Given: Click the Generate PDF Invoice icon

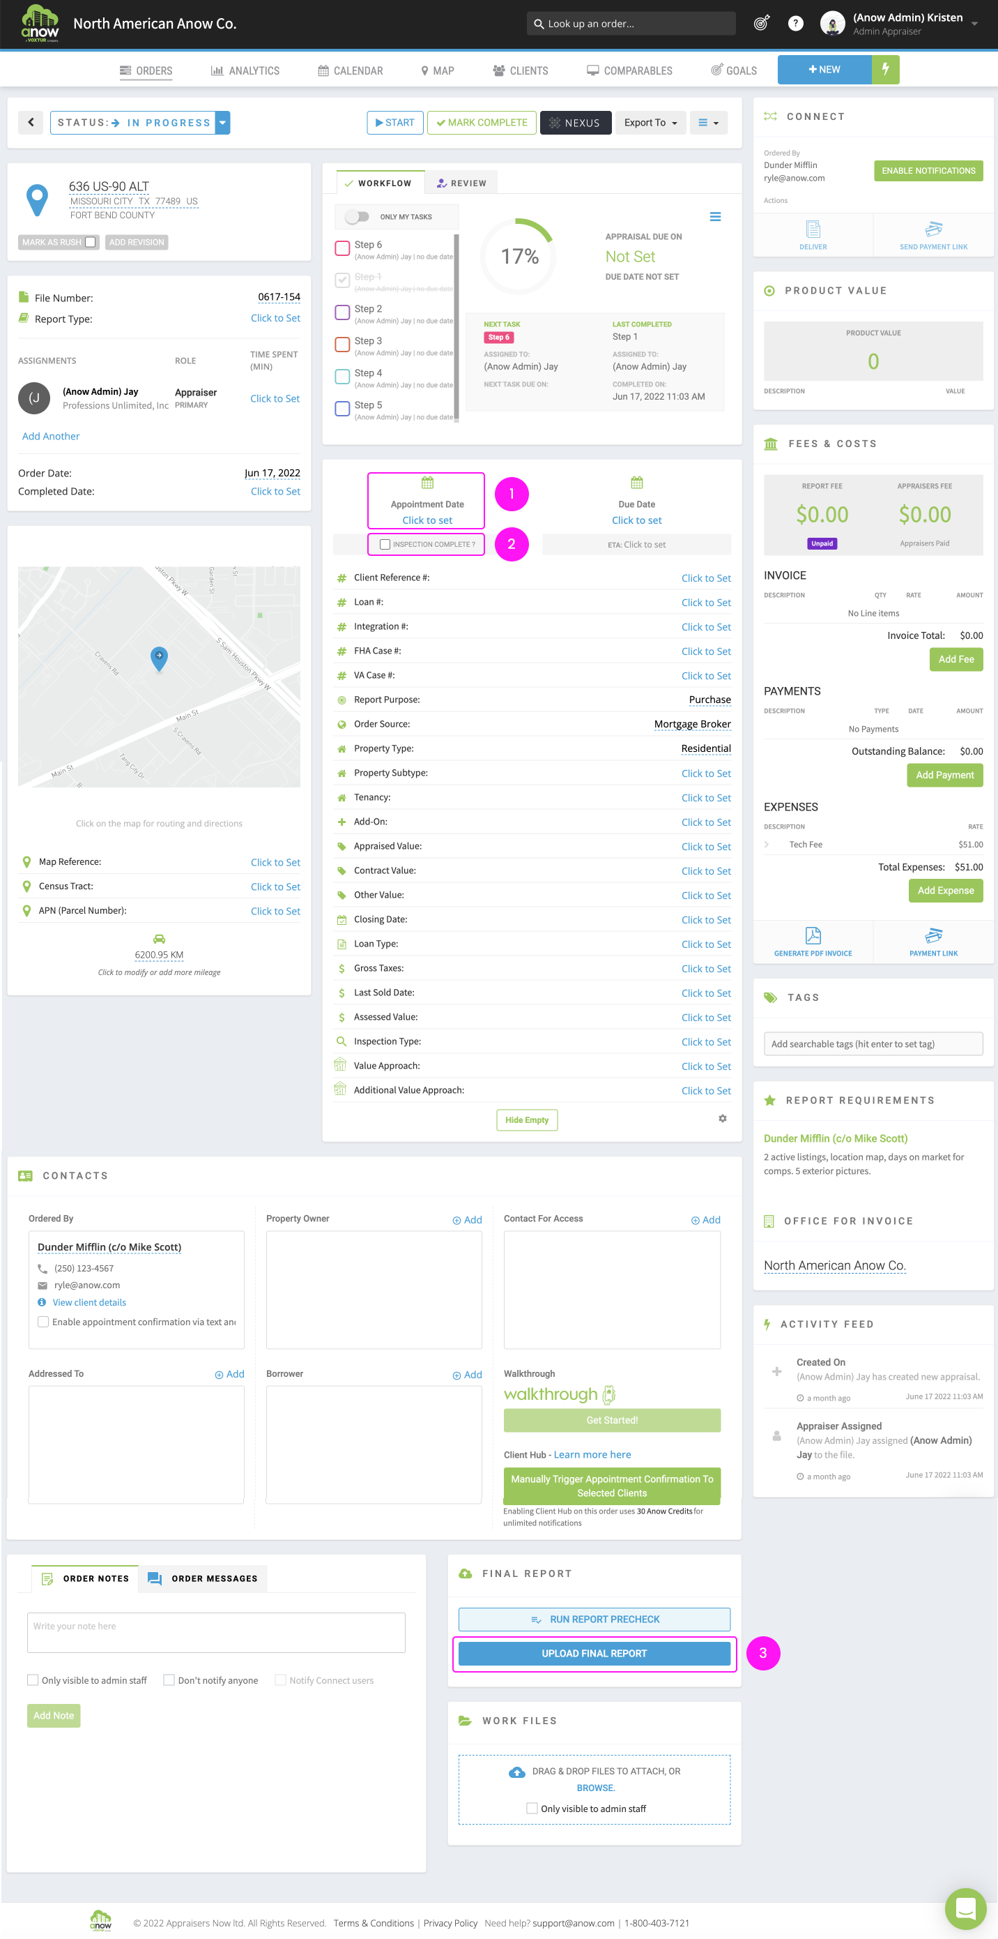Looking at the screenshot, I should coord(812,935).
